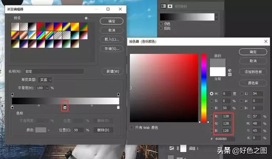Choose the copper gradient preset
The width and height of the screenshot is (272, 159).
click(x=24, y=35)
